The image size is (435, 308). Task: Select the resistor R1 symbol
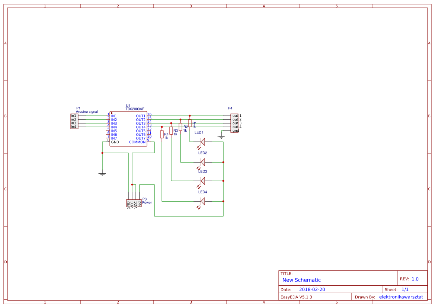click(x=190, y=124)
